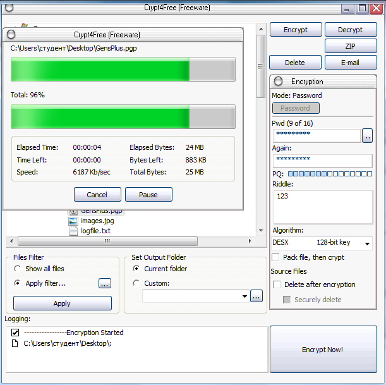Click the disabled Password mode button
Viewport: 386px width, 385px height.
(x=296, y=108)
